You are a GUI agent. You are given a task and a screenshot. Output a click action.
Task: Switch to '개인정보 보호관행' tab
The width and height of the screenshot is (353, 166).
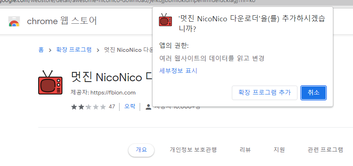(193, 150)
